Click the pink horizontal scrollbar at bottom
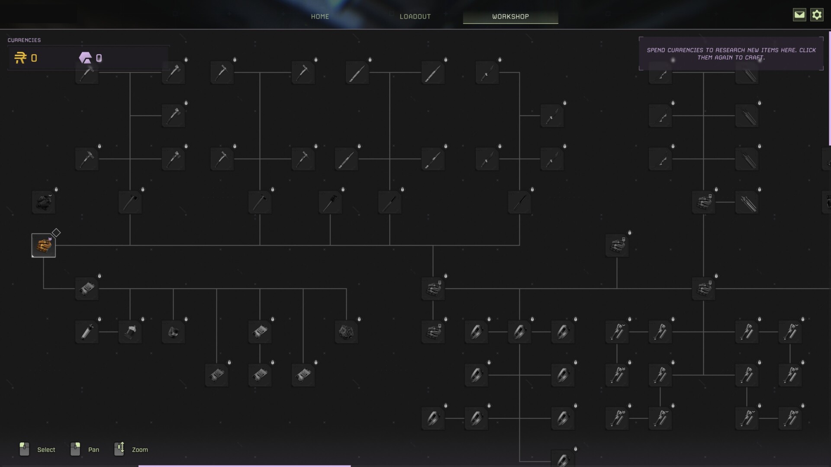831x467 pixels. pyautogui.click(x=245, y=466)
